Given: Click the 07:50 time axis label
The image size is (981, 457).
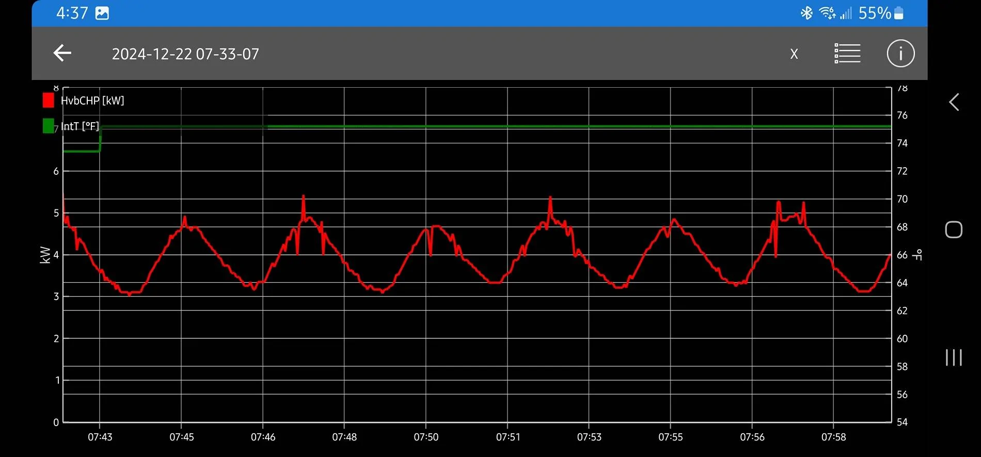Looking at the screenshot, I should tap(426, 437).
